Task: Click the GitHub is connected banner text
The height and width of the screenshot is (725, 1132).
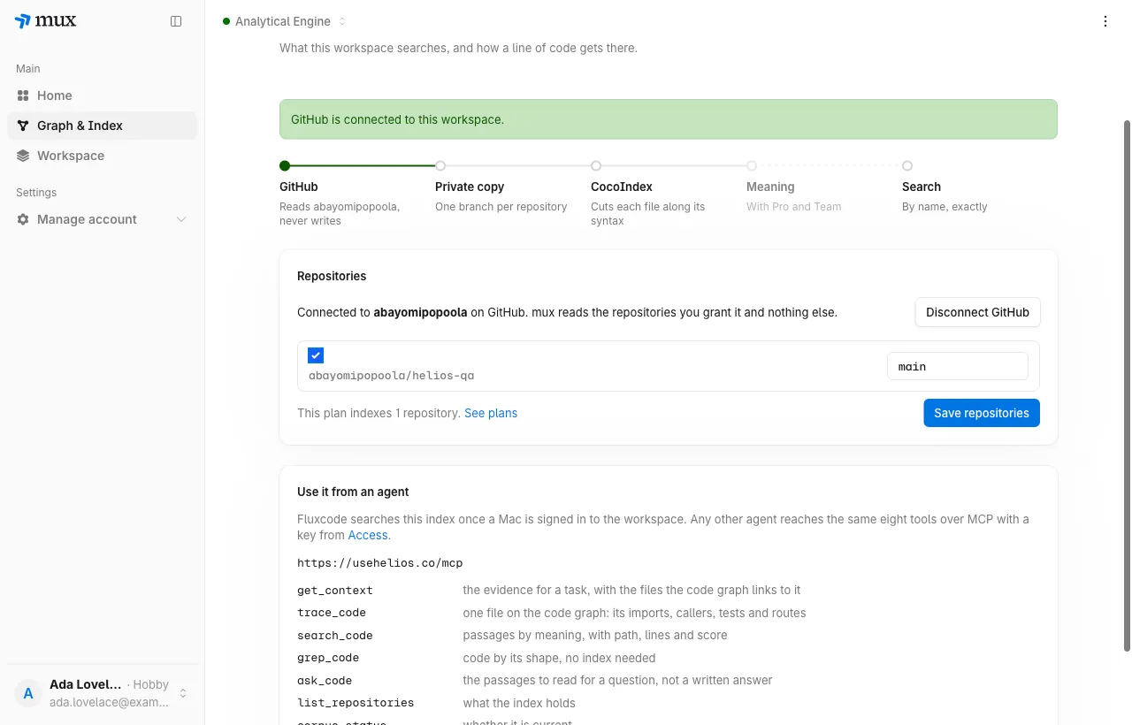Action: (398, 119)
